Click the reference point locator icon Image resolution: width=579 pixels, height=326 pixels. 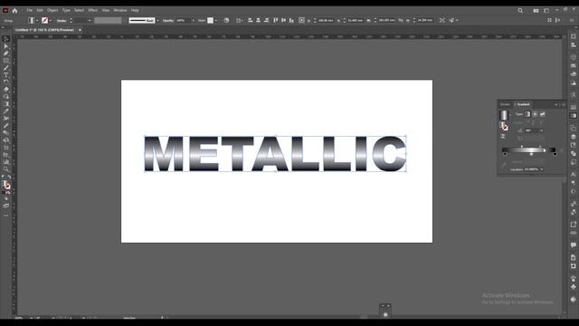pyautogui.click(x=301, y=20)
